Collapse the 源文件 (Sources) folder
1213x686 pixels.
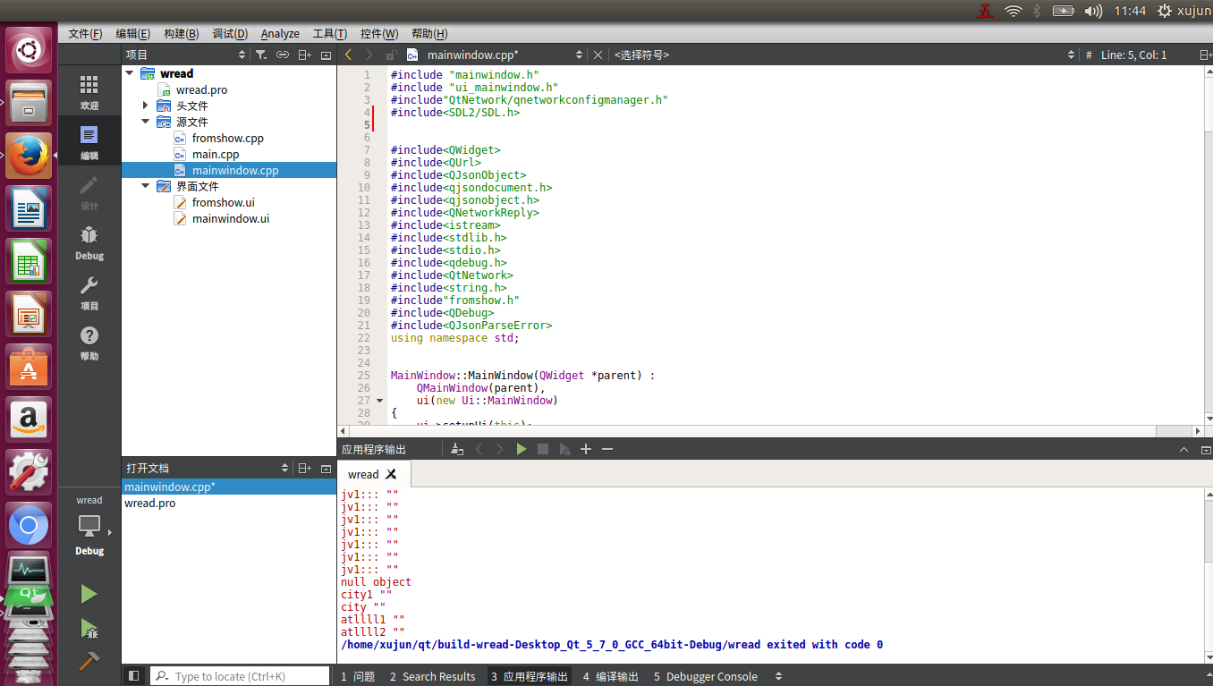[146, 122]
